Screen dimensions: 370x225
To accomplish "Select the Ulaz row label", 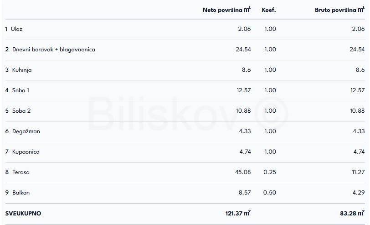I will (x=16, y=29).
